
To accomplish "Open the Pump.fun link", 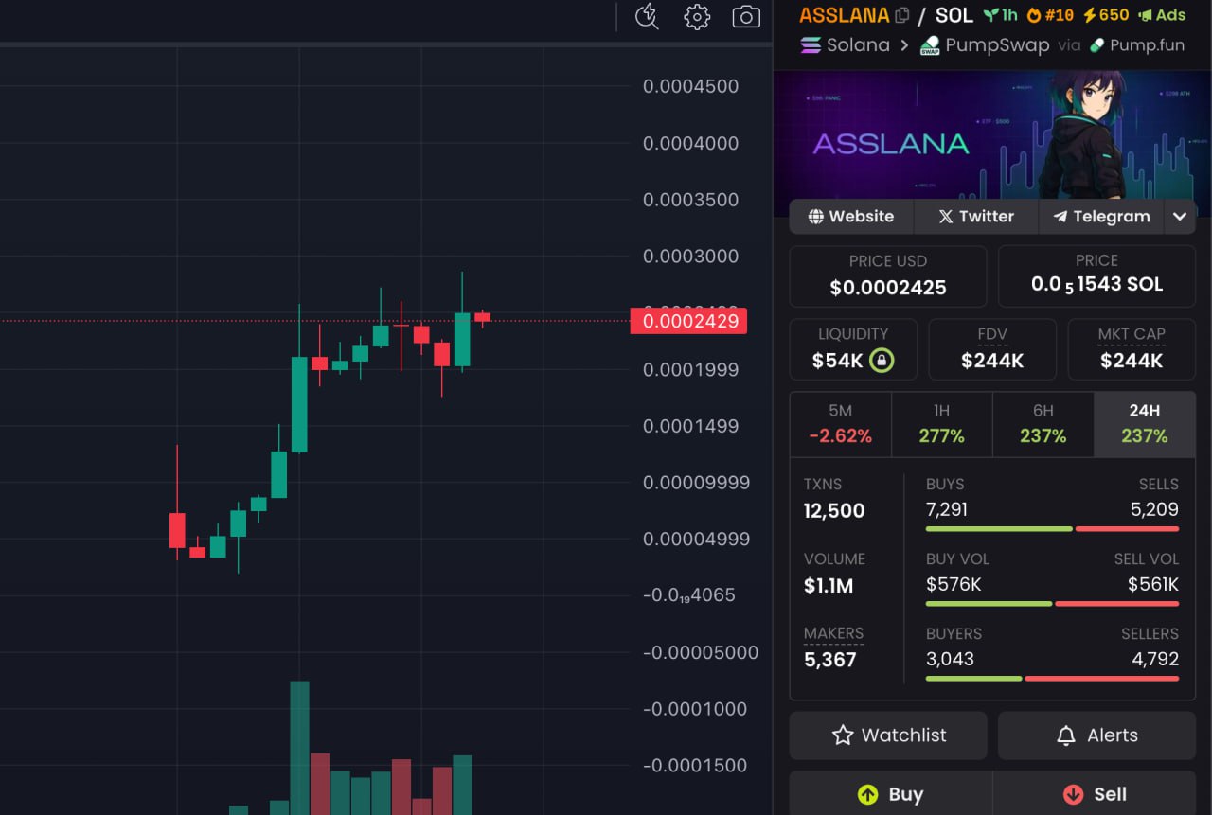I will click(x=1137, y=44).
